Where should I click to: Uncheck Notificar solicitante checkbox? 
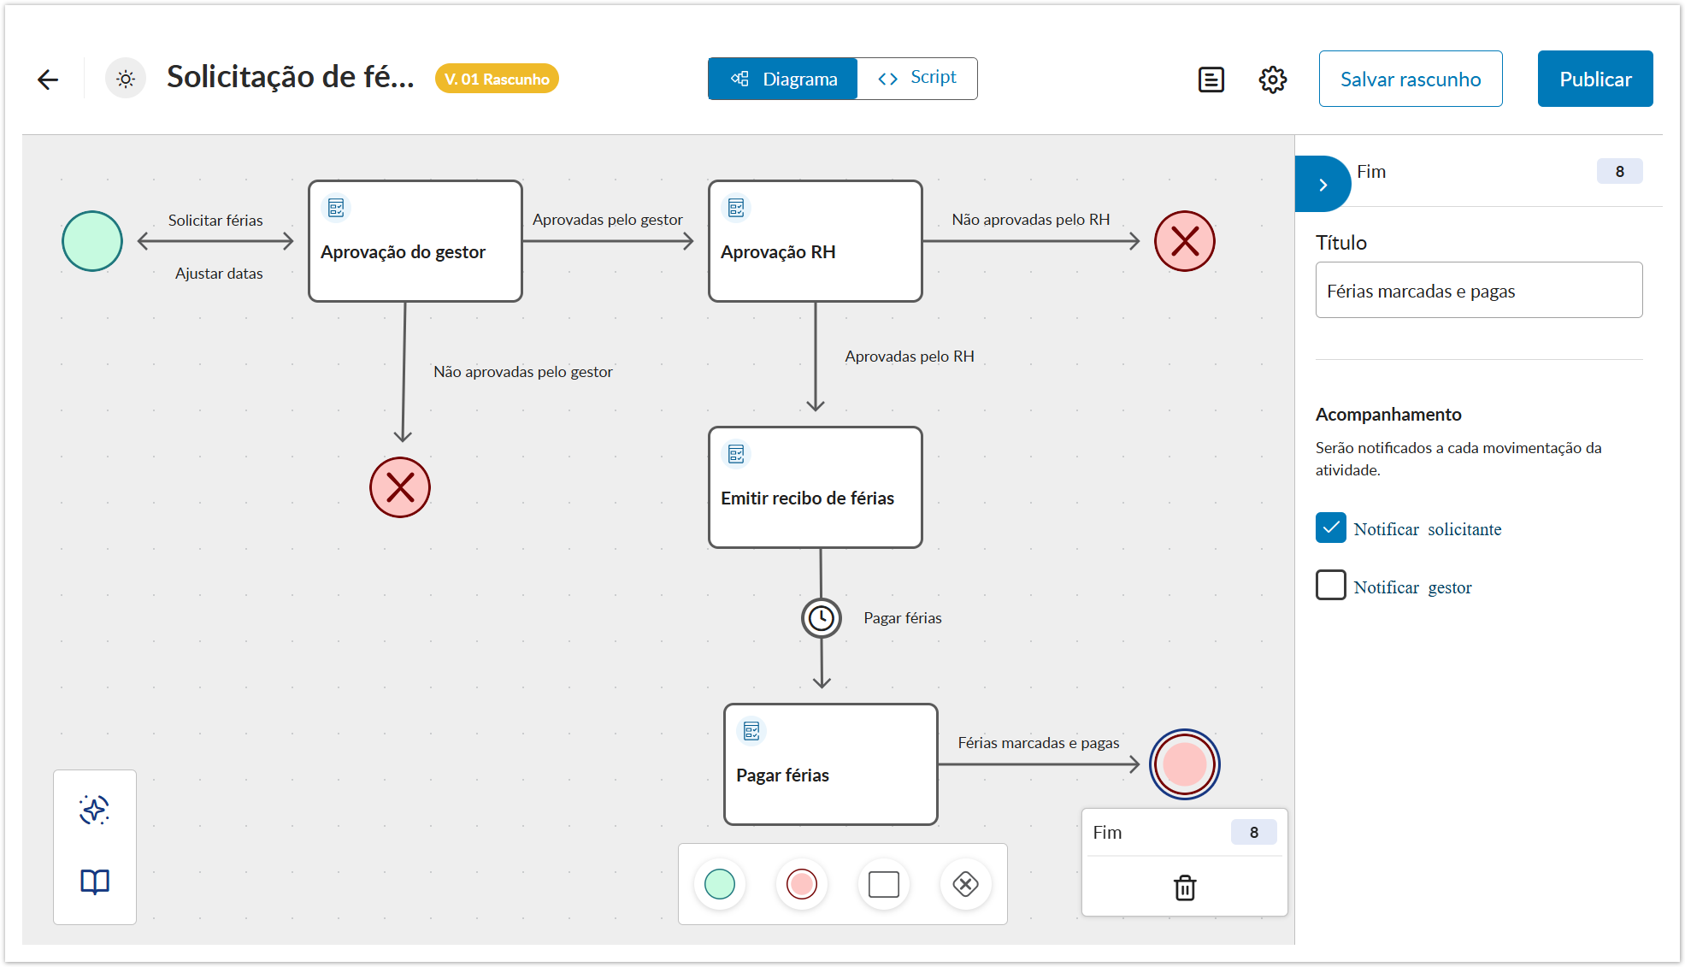(1331, 528)
